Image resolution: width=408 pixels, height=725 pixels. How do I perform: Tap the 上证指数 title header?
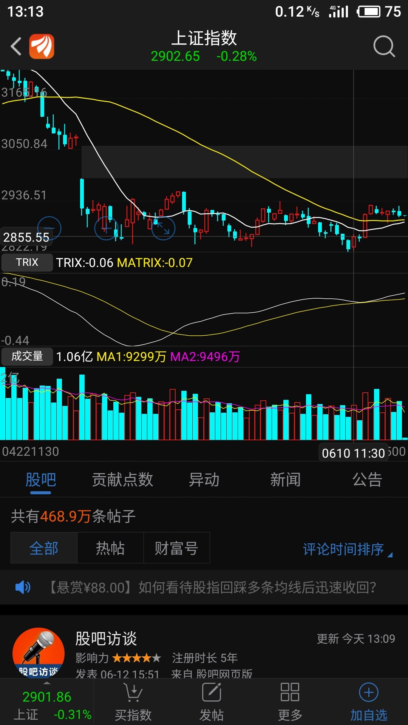[204, 38]
